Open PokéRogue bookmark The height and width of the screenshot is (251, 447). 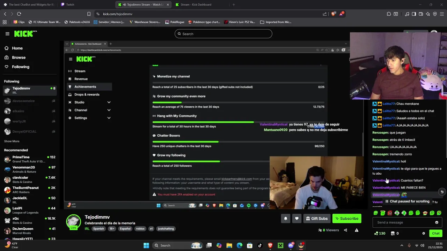coord(175,22)
